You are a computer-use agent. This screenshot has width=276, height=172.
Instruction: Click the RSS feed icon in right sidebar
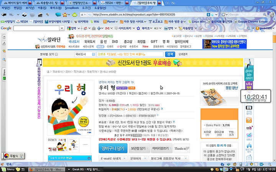coord(249,120)
